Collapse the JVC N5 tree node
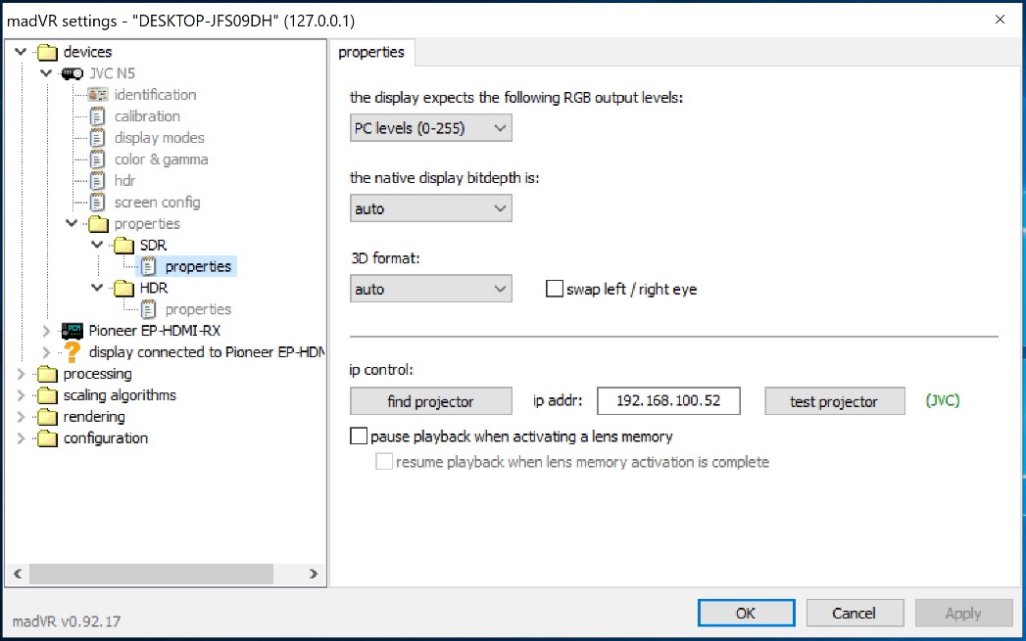 [x=46, y=73]
